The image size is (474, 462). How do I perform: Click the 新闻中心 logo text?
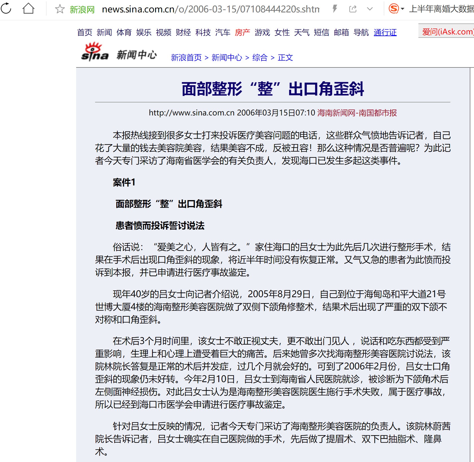pyautogui.click(x=137, y=55)
